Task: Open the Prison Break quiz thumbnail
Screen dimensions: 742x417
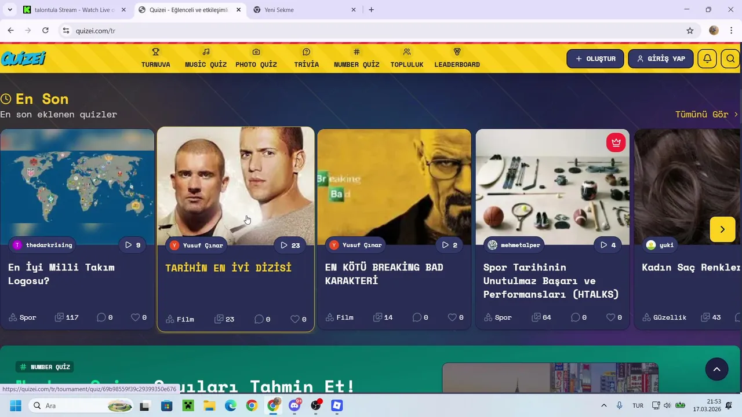Action: 236,186
